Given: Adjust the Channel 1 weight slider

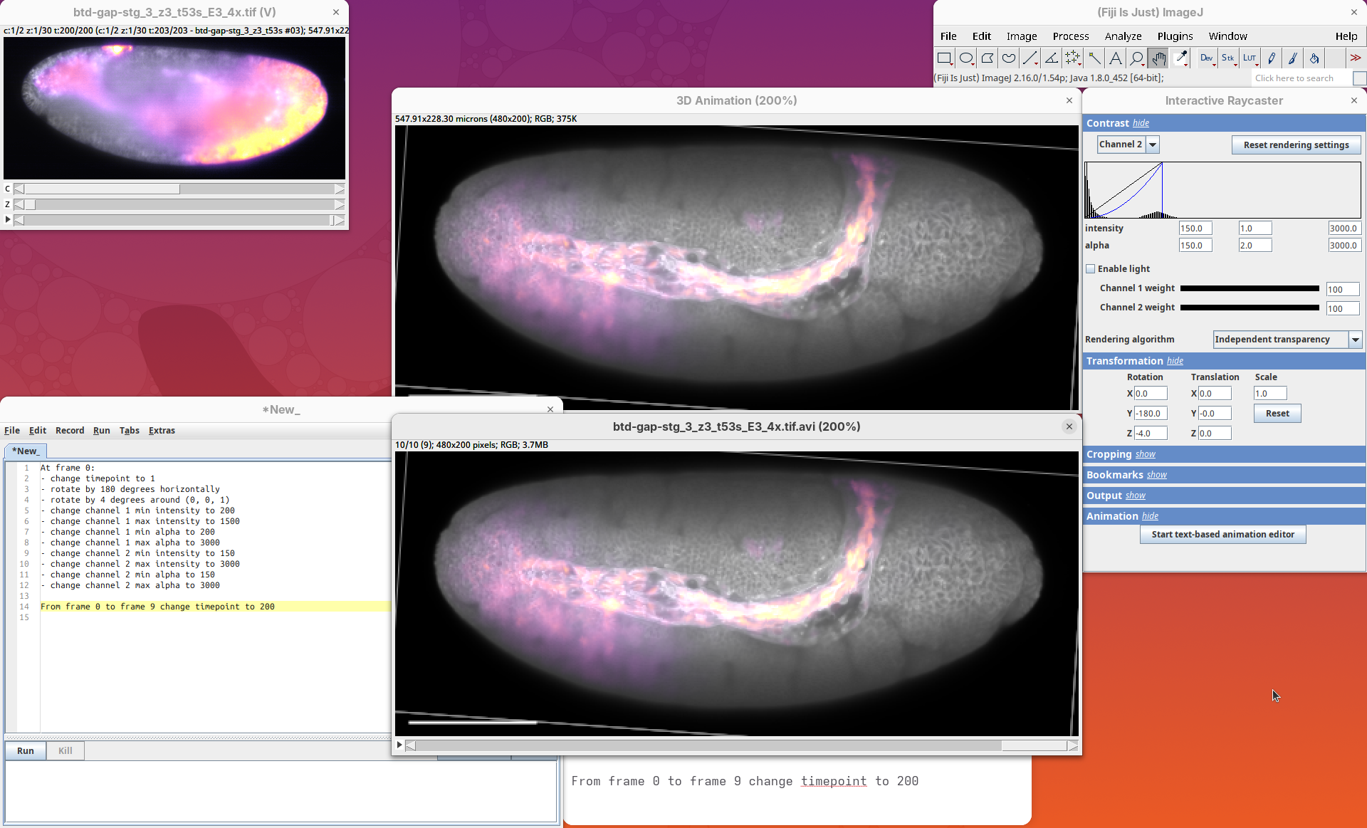Looking at the screenshot, I should click(x=1250, y=288).
